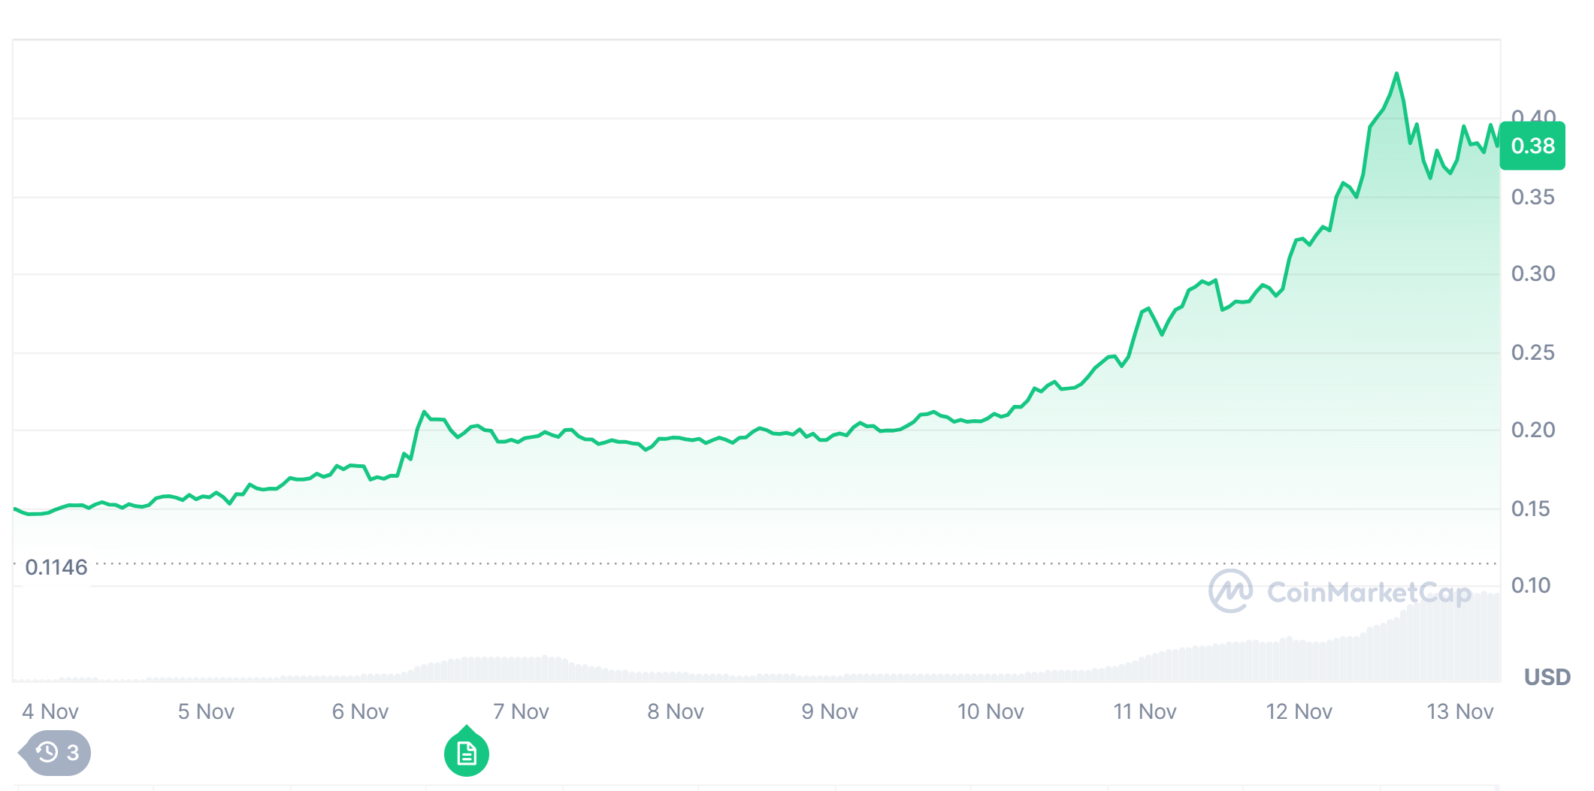
Task: Select the 5 Nov date label
Action: (206, 711)
